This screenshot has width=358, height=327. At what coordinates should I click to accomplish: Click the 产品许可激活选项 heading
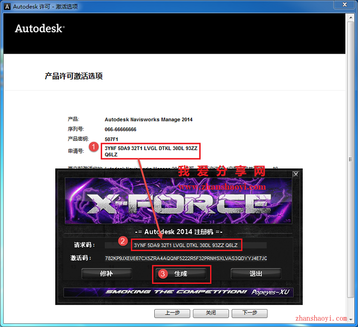(74, 76)
